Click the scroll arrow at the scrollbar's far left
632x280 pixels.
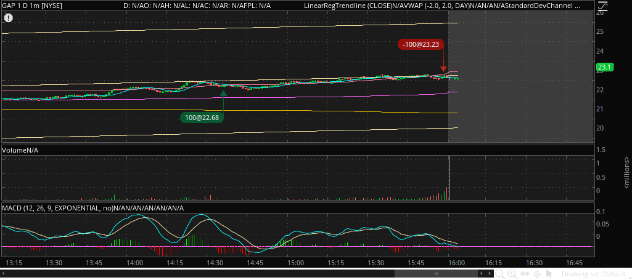coord(4,274)
